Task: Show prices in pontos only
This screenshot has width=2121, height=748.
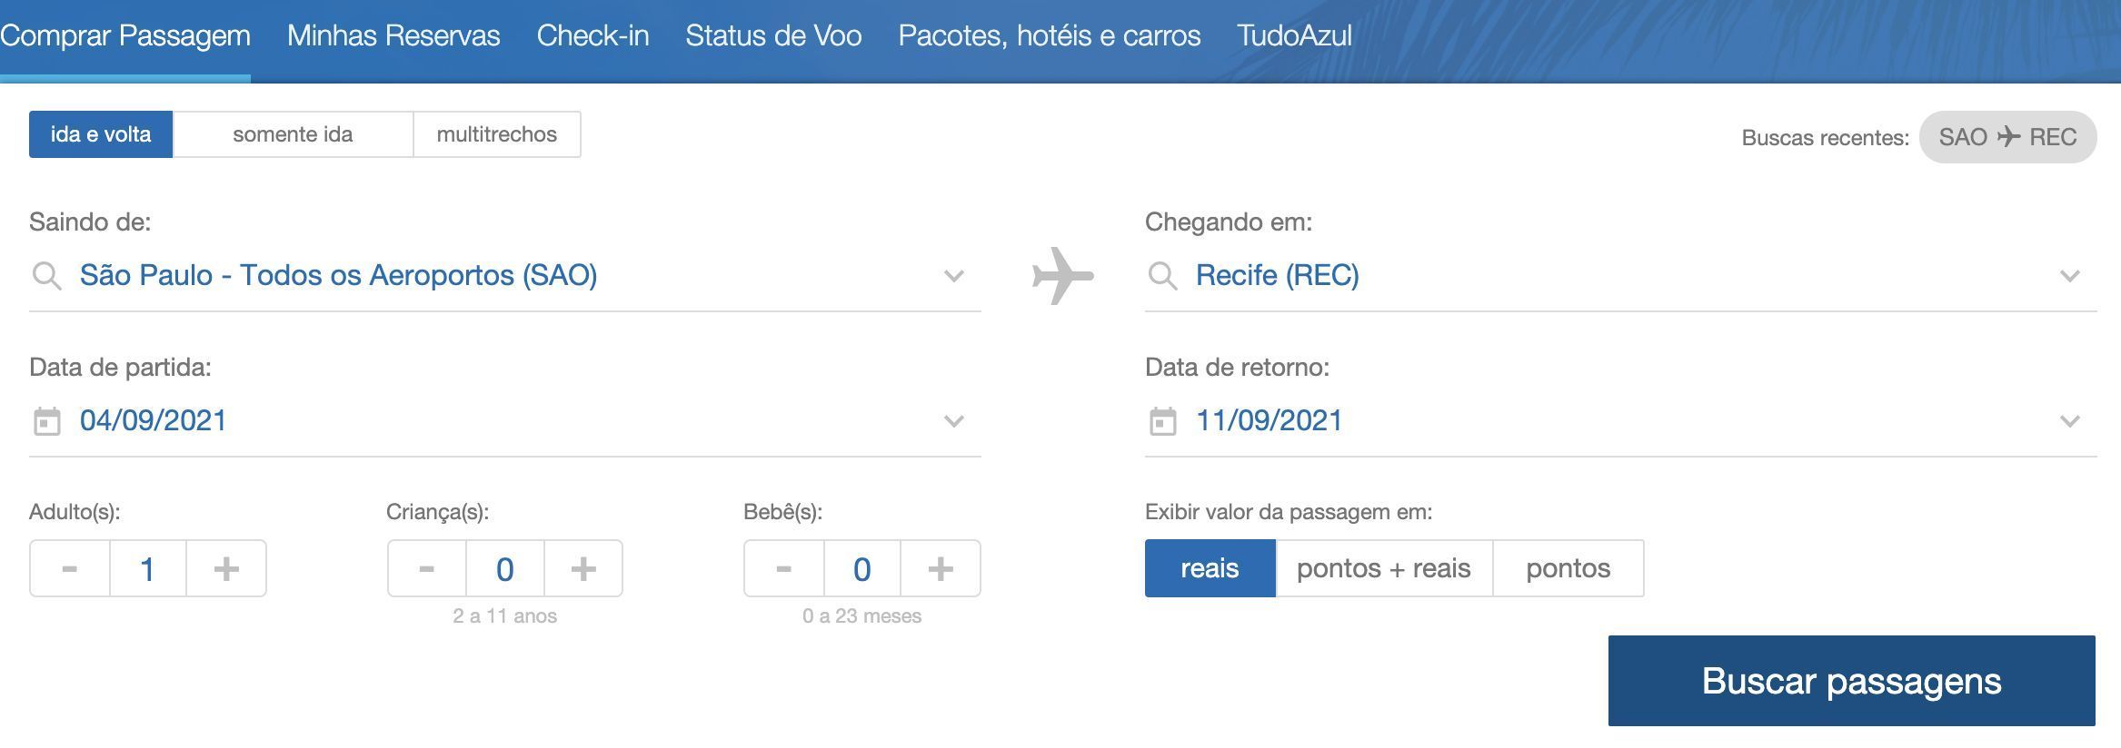Action: tap(1568, 568)
